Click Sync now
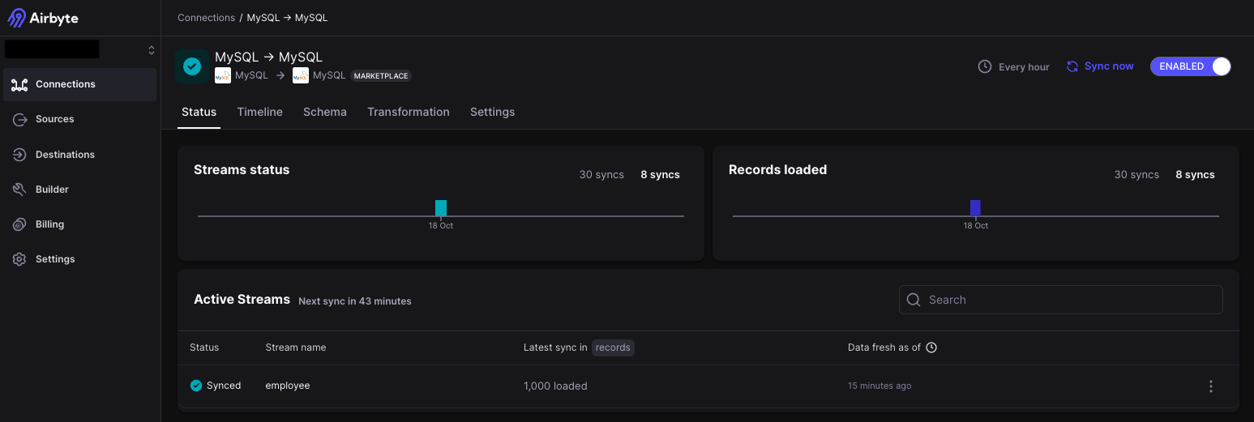The image size is (1254, 422). tap(1100, 66)
